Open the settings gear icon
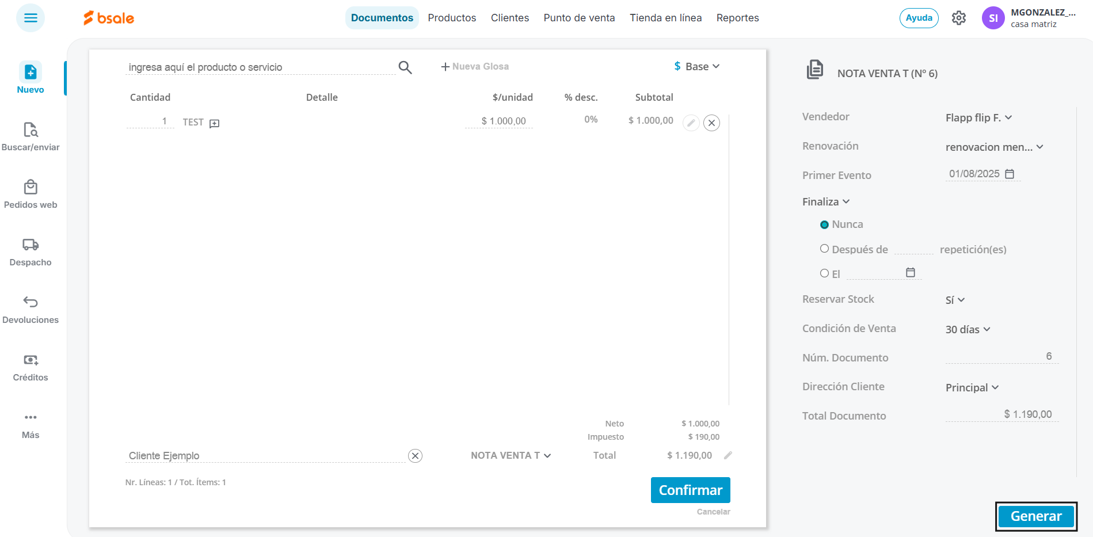 tap(959, 18)
